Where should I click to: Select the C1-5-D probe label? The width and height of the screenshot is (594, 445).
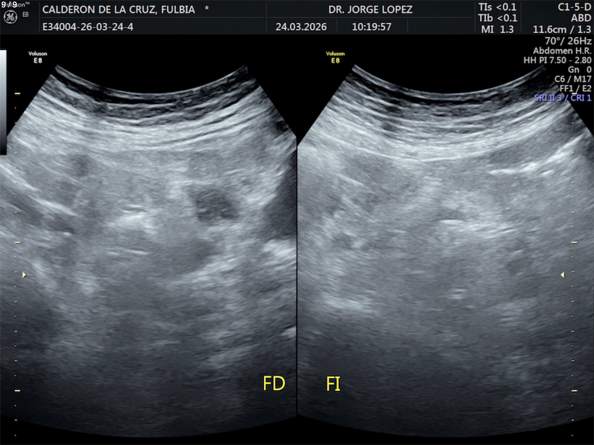tap(574, 7)
